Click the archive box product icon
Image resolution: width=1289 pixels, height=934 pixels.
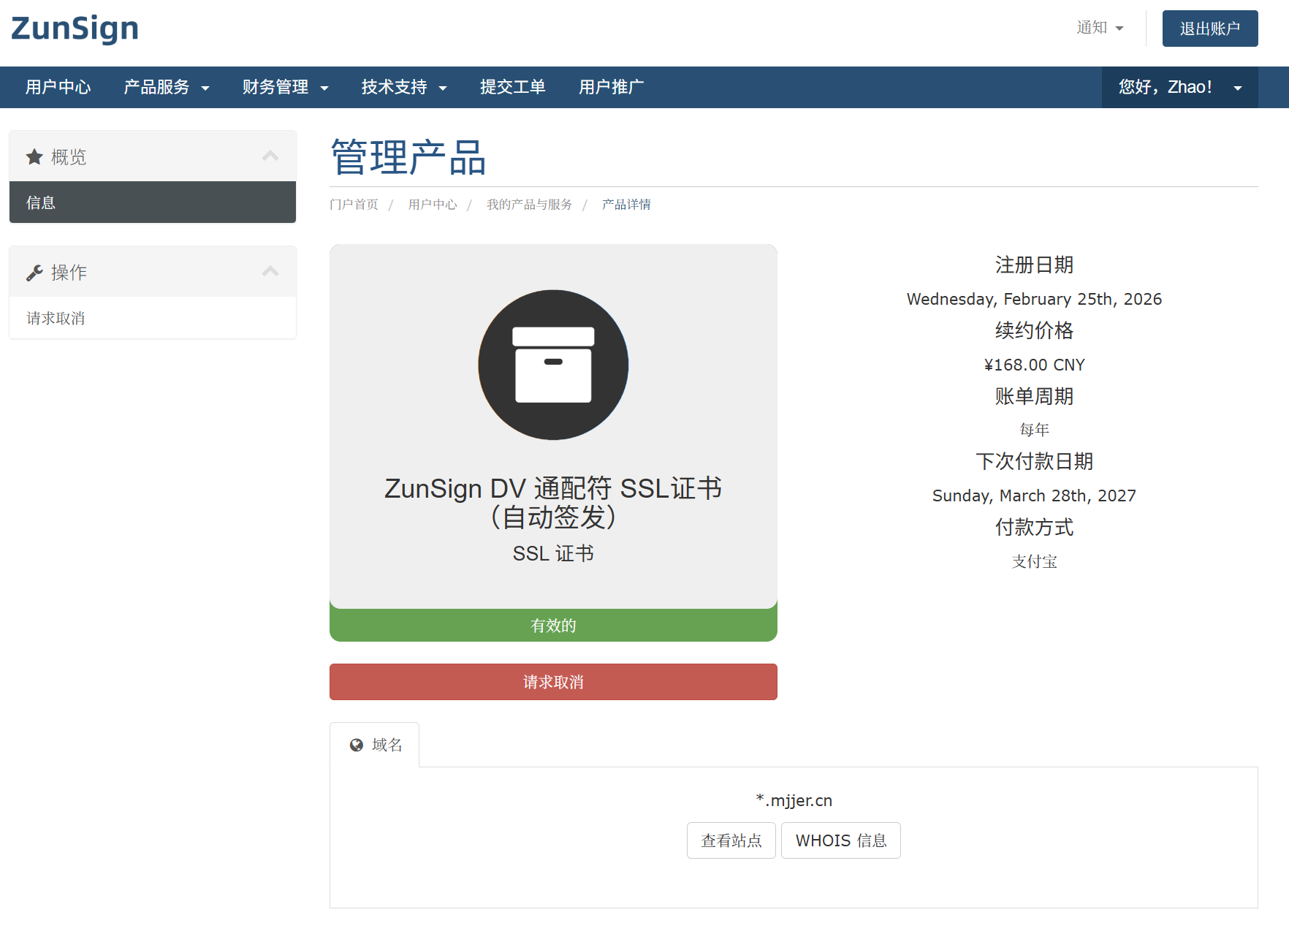[x=553, y=365]
